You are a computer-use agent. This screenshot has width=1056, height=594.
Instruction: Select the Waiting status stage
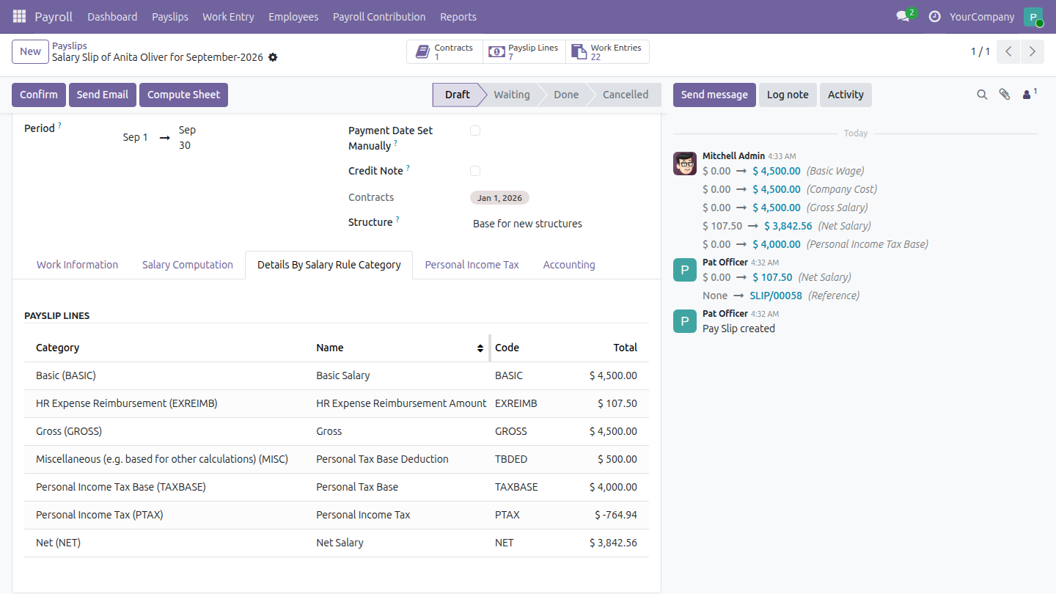511,95
